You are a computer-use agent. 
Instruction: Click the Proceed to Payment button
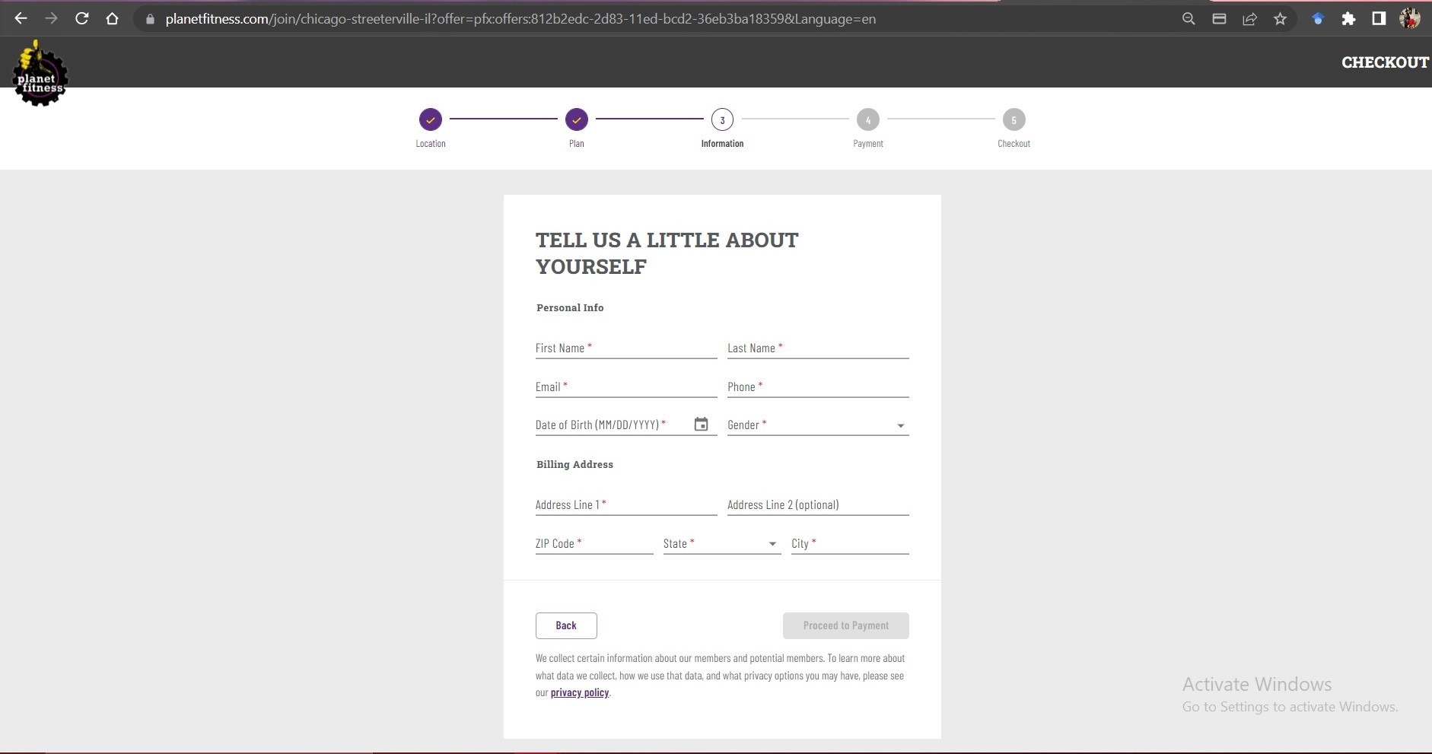pos(845,625)
